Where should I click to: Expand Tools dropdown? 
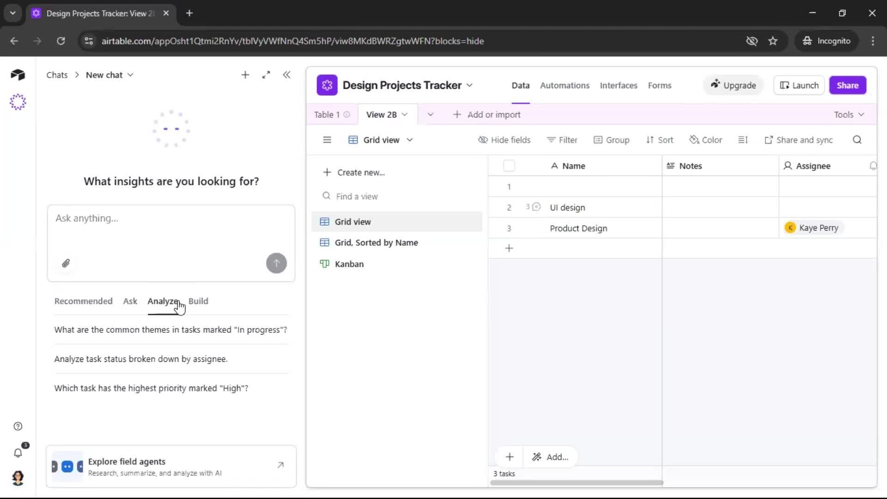tap(849, 115)
